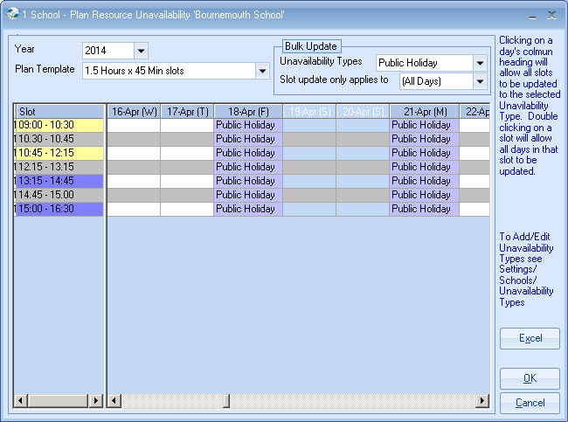Open the Year dropdown
Image resolution: width=568 pixels, height=422 pixels.
pyautogui.click(x=142, y=51)
